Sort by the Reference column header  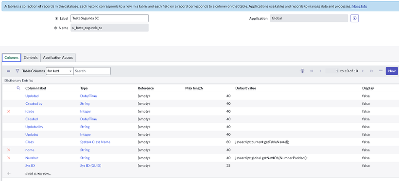click(x=146, y=88)
